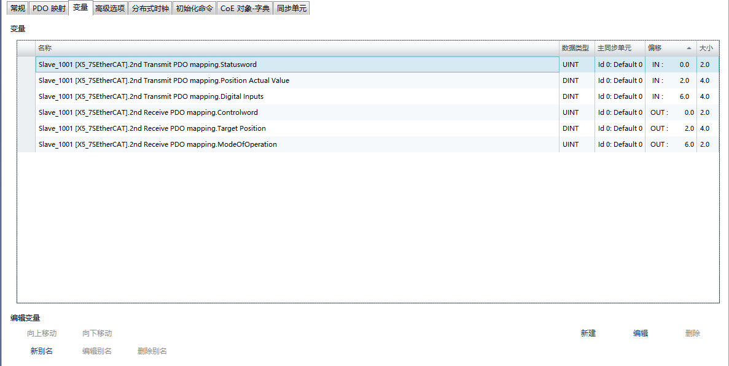The image size is (729, 366).
Task: Open the 初始化命令 tab
Action: [194, 9]
